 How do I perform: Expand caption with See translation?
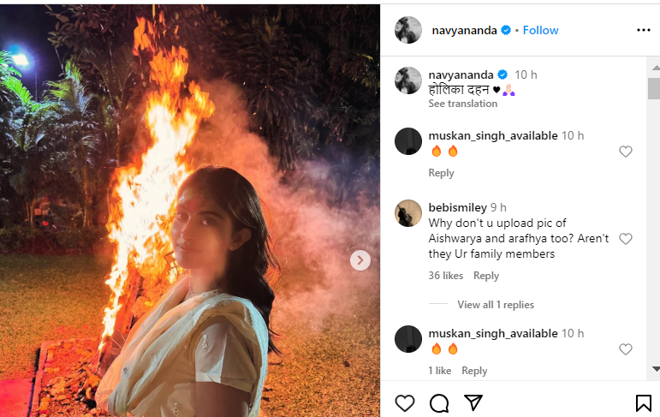462,104
